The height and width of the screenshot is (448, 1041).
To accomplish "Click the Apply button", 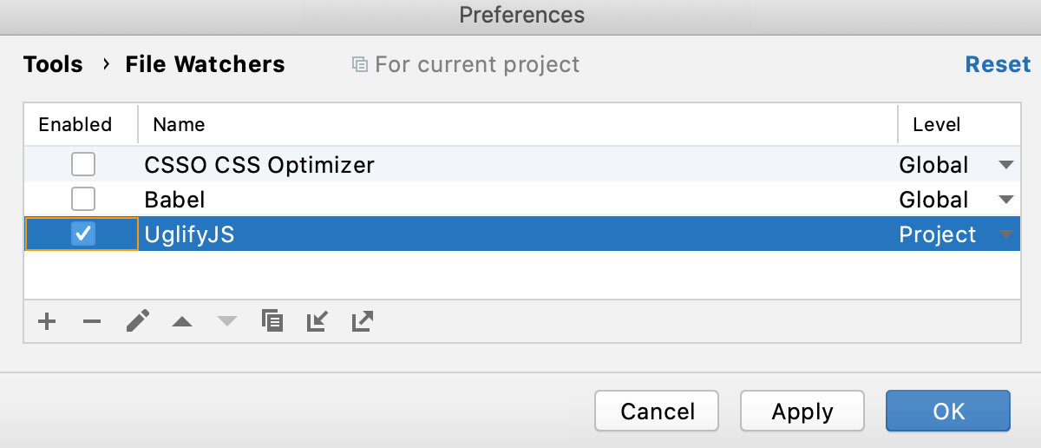I will coord(802,411).
